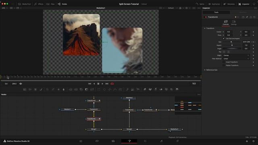Add a Blur node from the toolbar
Viewport: 258px width, 145px height.
point(64,89)
